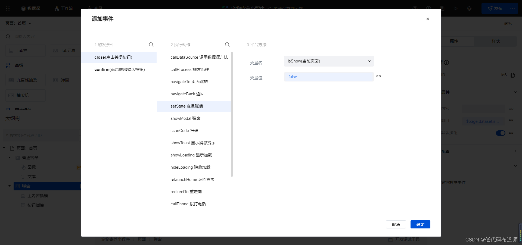Image resolution: width=522 pixels, height=245 pixels.
Task: Select 图标 node in outline tree
Action: [32, 167]
